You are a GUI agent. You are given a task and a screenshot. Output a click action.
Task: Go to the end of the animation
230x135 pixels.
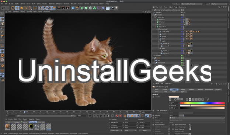pos(112,116)
